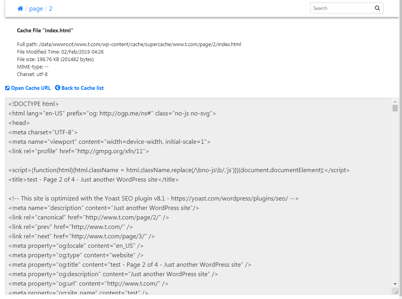402x299 pixels.
Task: Open the home icon in breadcrumb
Action: click(x=20, y=8)
